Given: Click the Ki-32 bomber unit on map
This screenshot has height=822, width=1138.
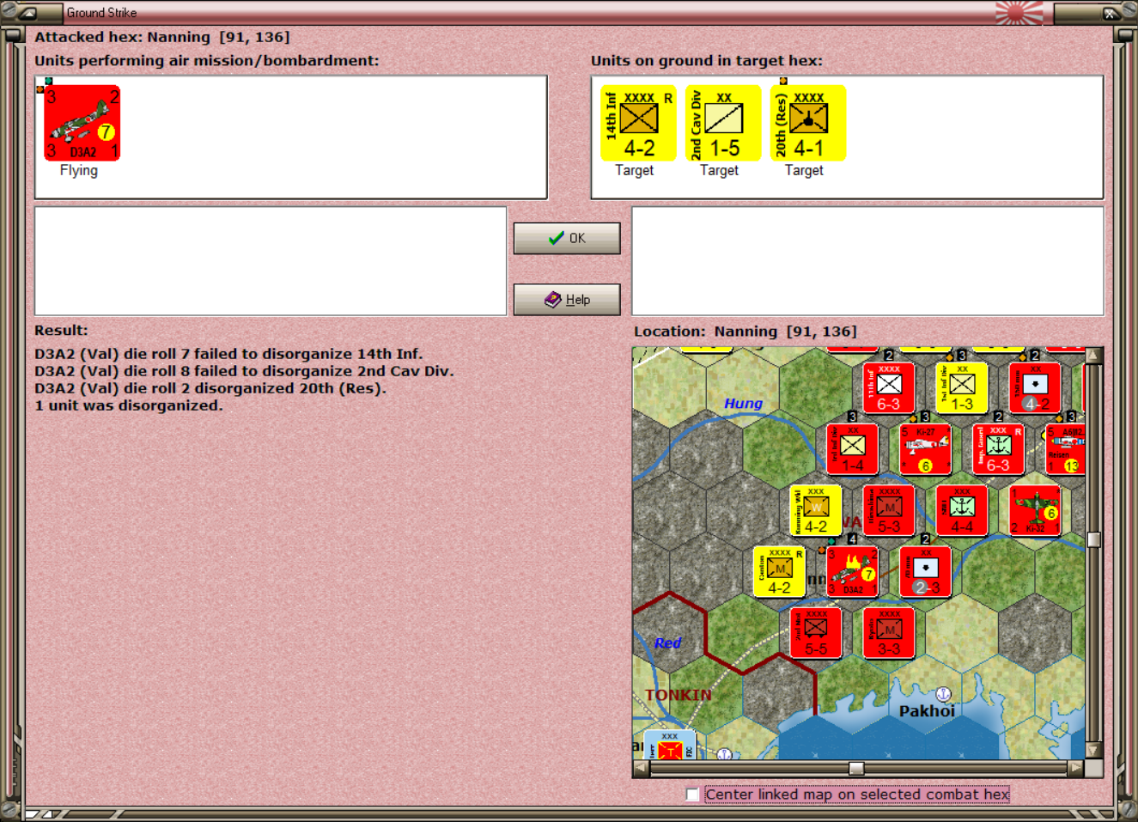Looking at the screenshot, I should point(1035,510).
